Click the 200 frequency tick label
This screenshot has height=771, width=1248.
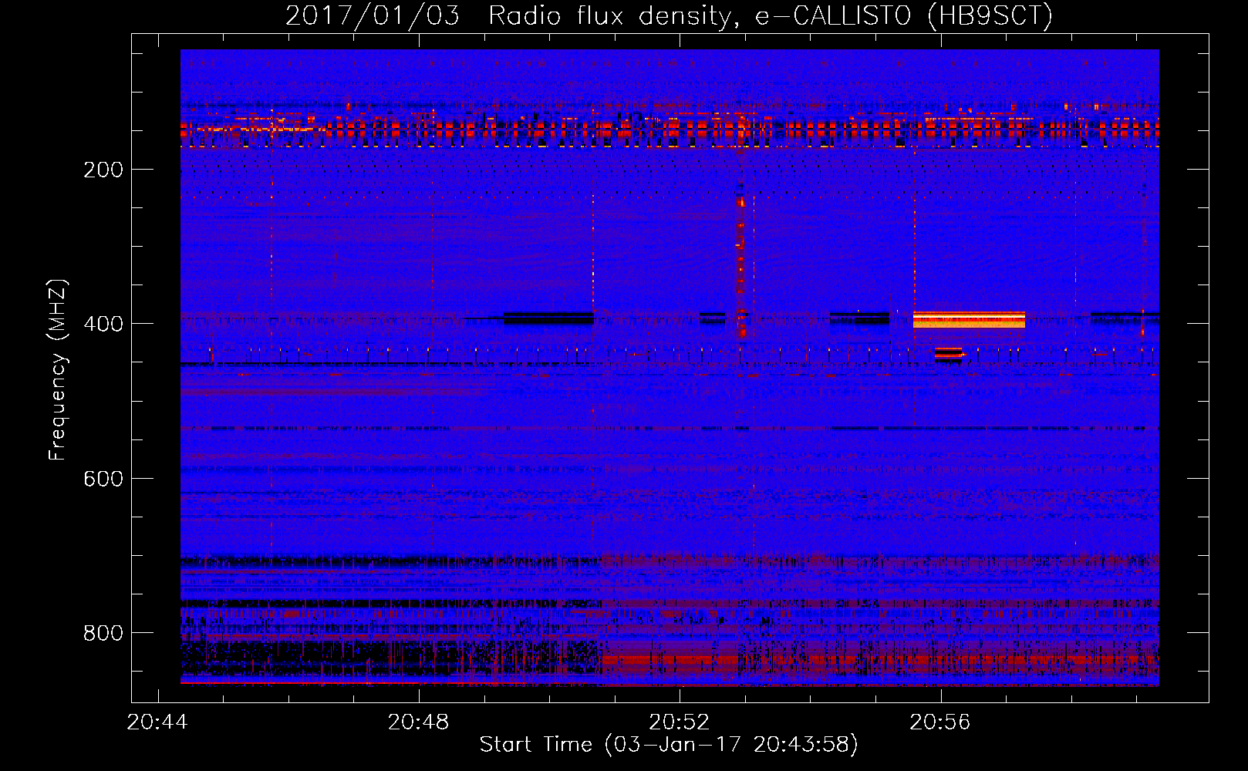(x=103, y=170)
